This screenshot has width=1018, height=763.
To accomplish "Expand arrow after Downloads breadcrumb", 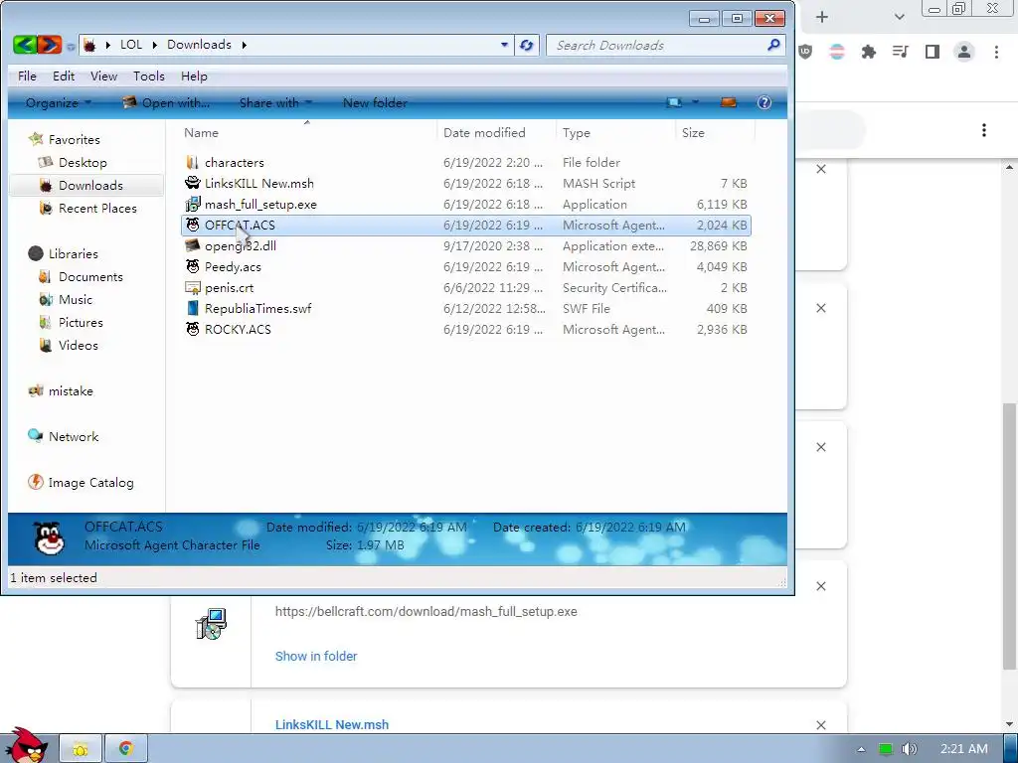I will (245, 45).
